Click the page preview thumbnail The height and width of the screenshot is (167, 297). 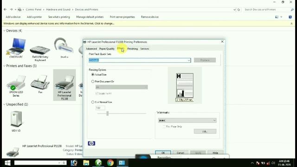coord(185,85)
